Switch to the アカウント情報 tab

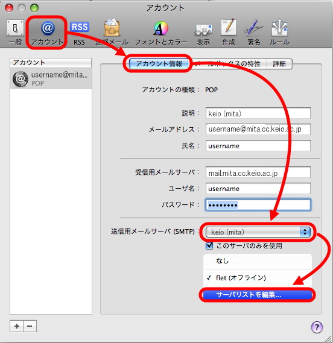click(x=159, y=64)
